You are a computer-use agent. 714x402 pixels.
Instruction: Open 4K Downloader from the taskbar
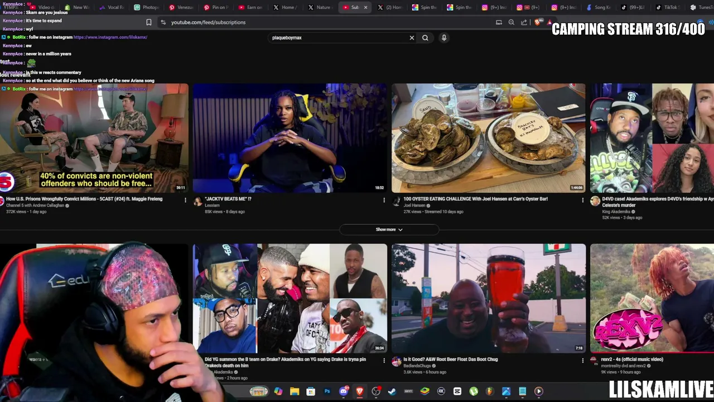441,391
